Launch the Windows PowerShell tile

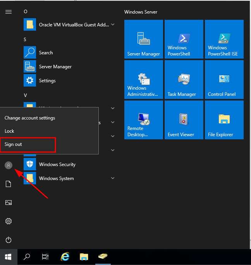[184, 39]
